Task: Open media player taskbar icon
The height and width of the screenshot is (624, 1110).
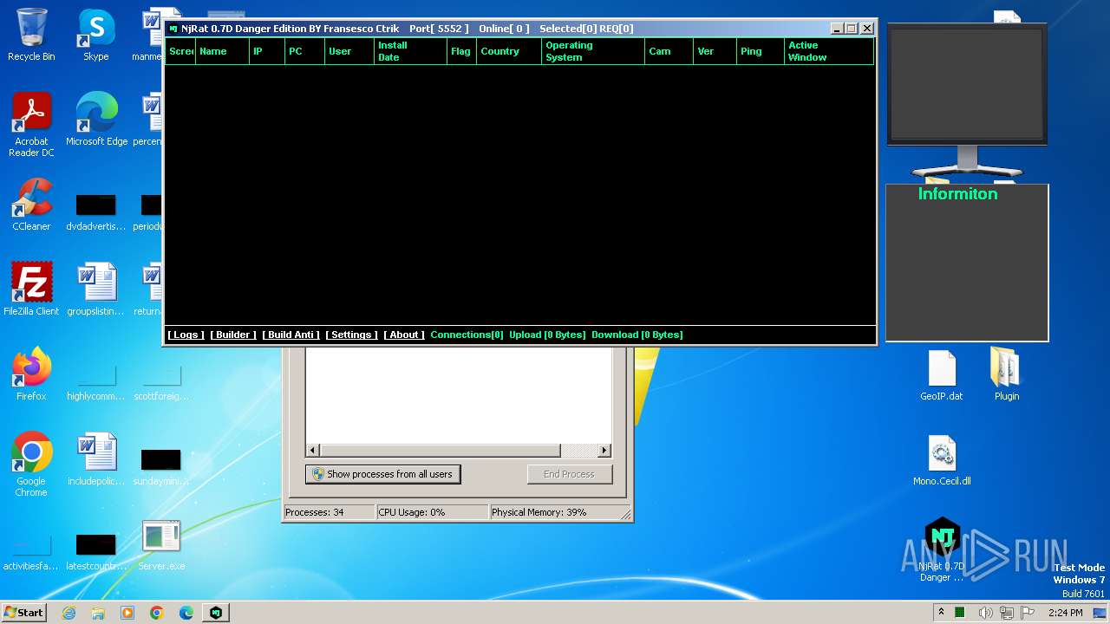Action: pos(127,613)
